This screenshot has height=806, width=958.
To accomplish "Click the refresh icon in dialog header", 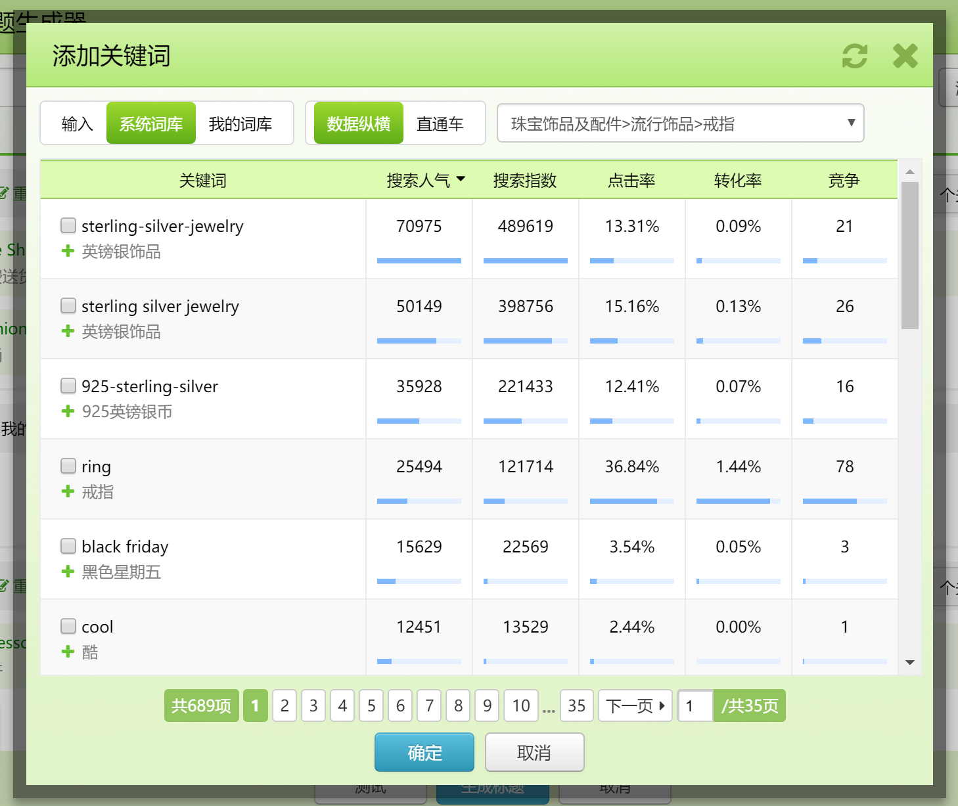I will pos(855,56).
